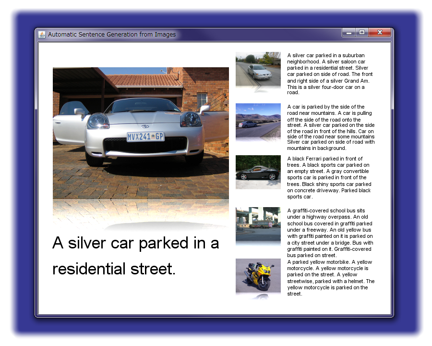Viewport: 432px width, 346px height.
Task: Maximize the Automatic Sentence Generation window
Action: [x=362, y=33]
